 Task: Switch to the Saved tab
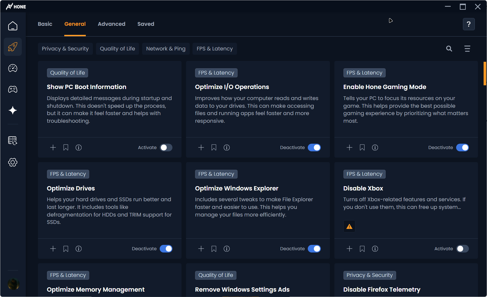[x=146, y=24]
